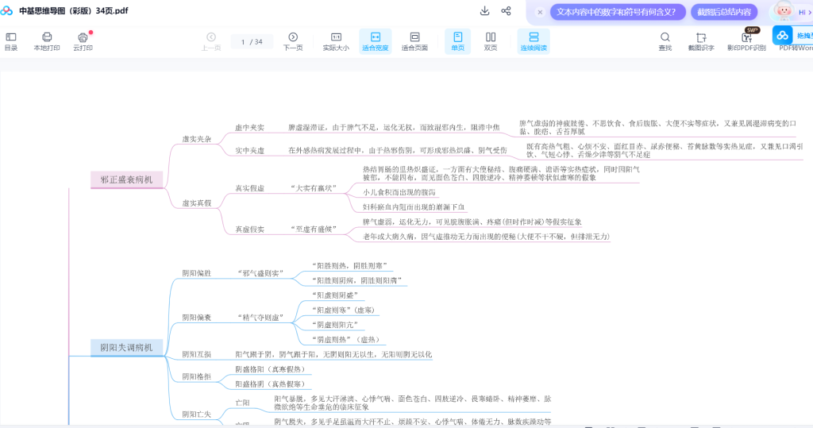The height and width of the screenshot is (428, 813).
Task: Click the “阳胜则热，阴胜则寒” text
Action: (x=349, y=266)
